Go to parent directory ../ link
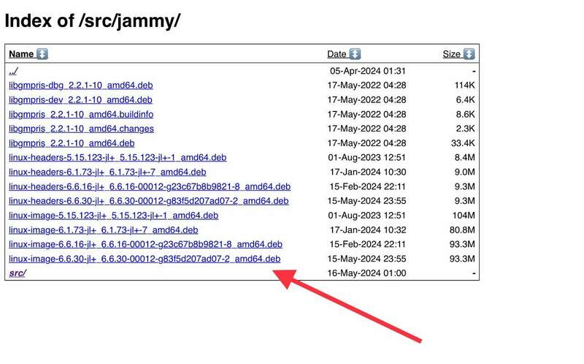The image size is (584, 364). click(13, 71)
